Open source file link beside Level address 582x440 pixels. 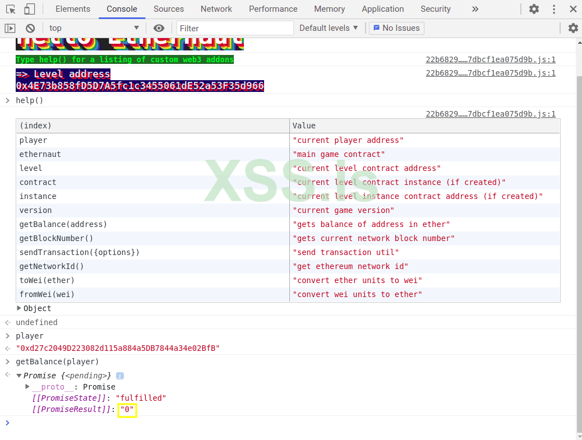(x=491, y=73)
